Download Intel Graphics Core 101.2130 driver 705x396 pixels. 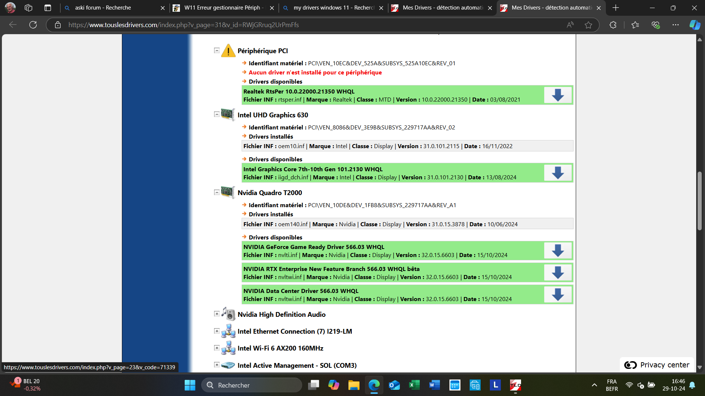(x=557, y=173)
